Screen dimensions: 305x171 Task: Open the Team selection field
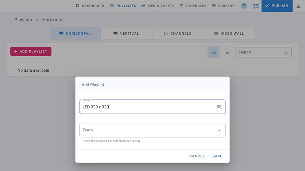[x=149, y=130]
